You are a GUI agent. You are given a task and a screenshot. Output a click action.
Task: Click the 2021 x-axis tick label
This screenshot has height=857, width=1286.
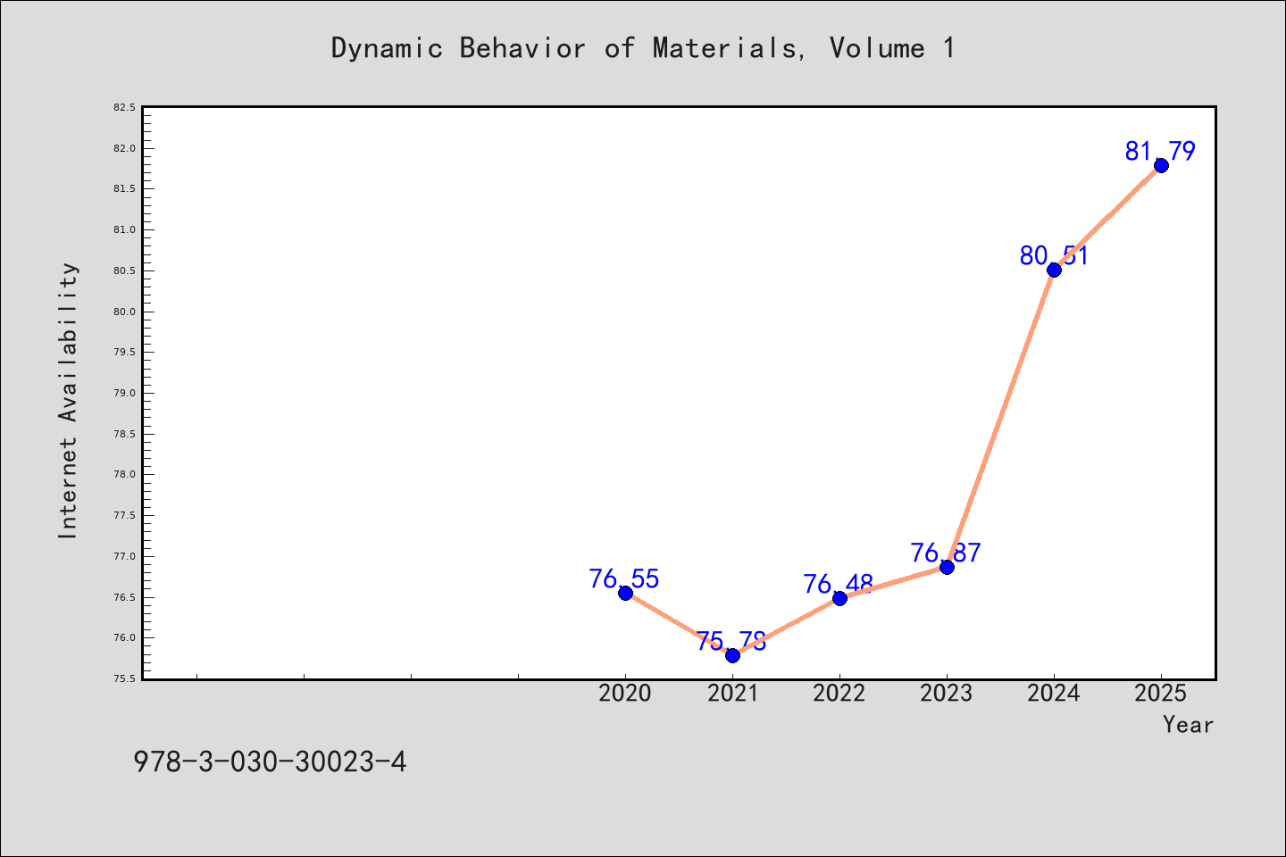click(732, 693)
